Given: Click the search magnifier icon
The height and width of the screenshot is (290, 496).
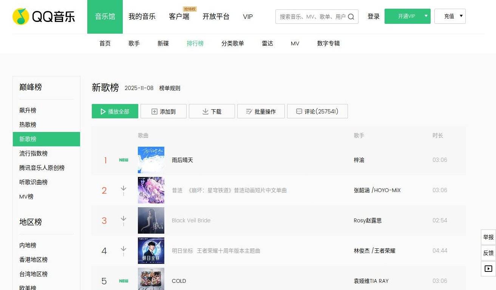Looking at the screenshot, I should click(351, 17).
